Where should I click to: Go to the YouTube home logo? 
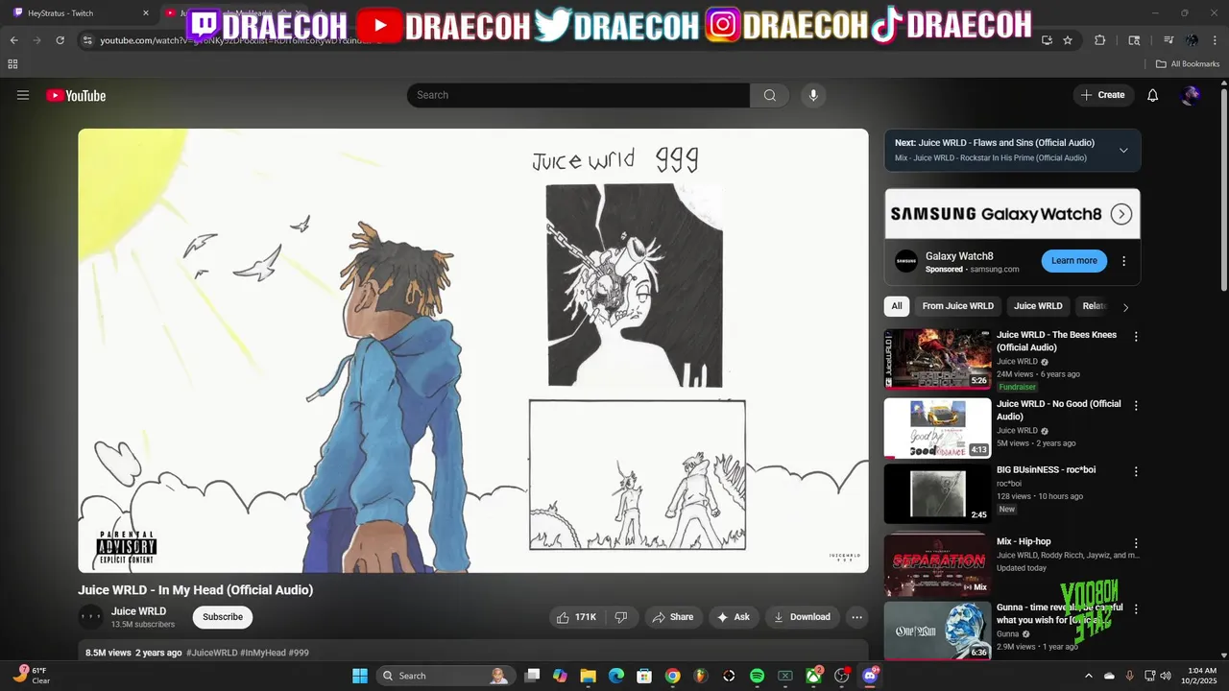tap(76, 95)
